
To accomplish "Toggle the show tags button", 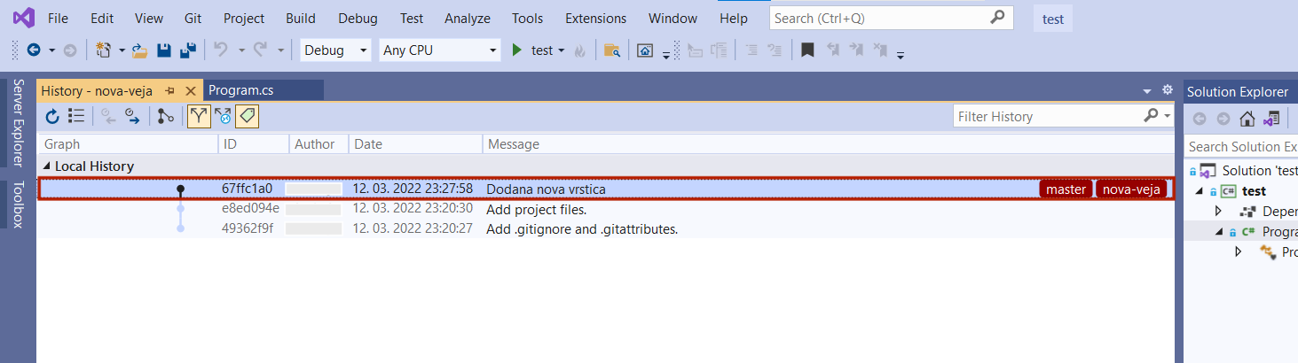I will click(x=248, y=116).
